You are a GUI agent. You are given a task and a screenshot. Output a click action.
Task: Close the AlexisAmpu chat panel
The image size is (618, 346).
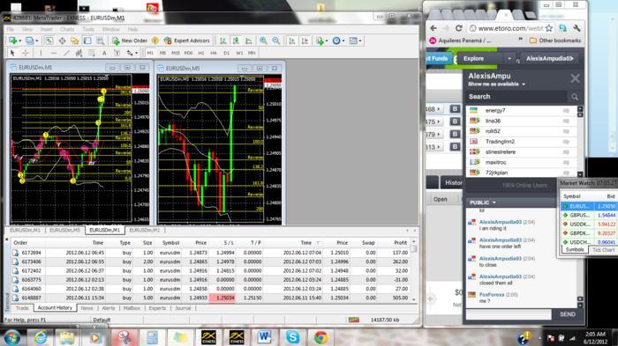click(x=575, y=78)
